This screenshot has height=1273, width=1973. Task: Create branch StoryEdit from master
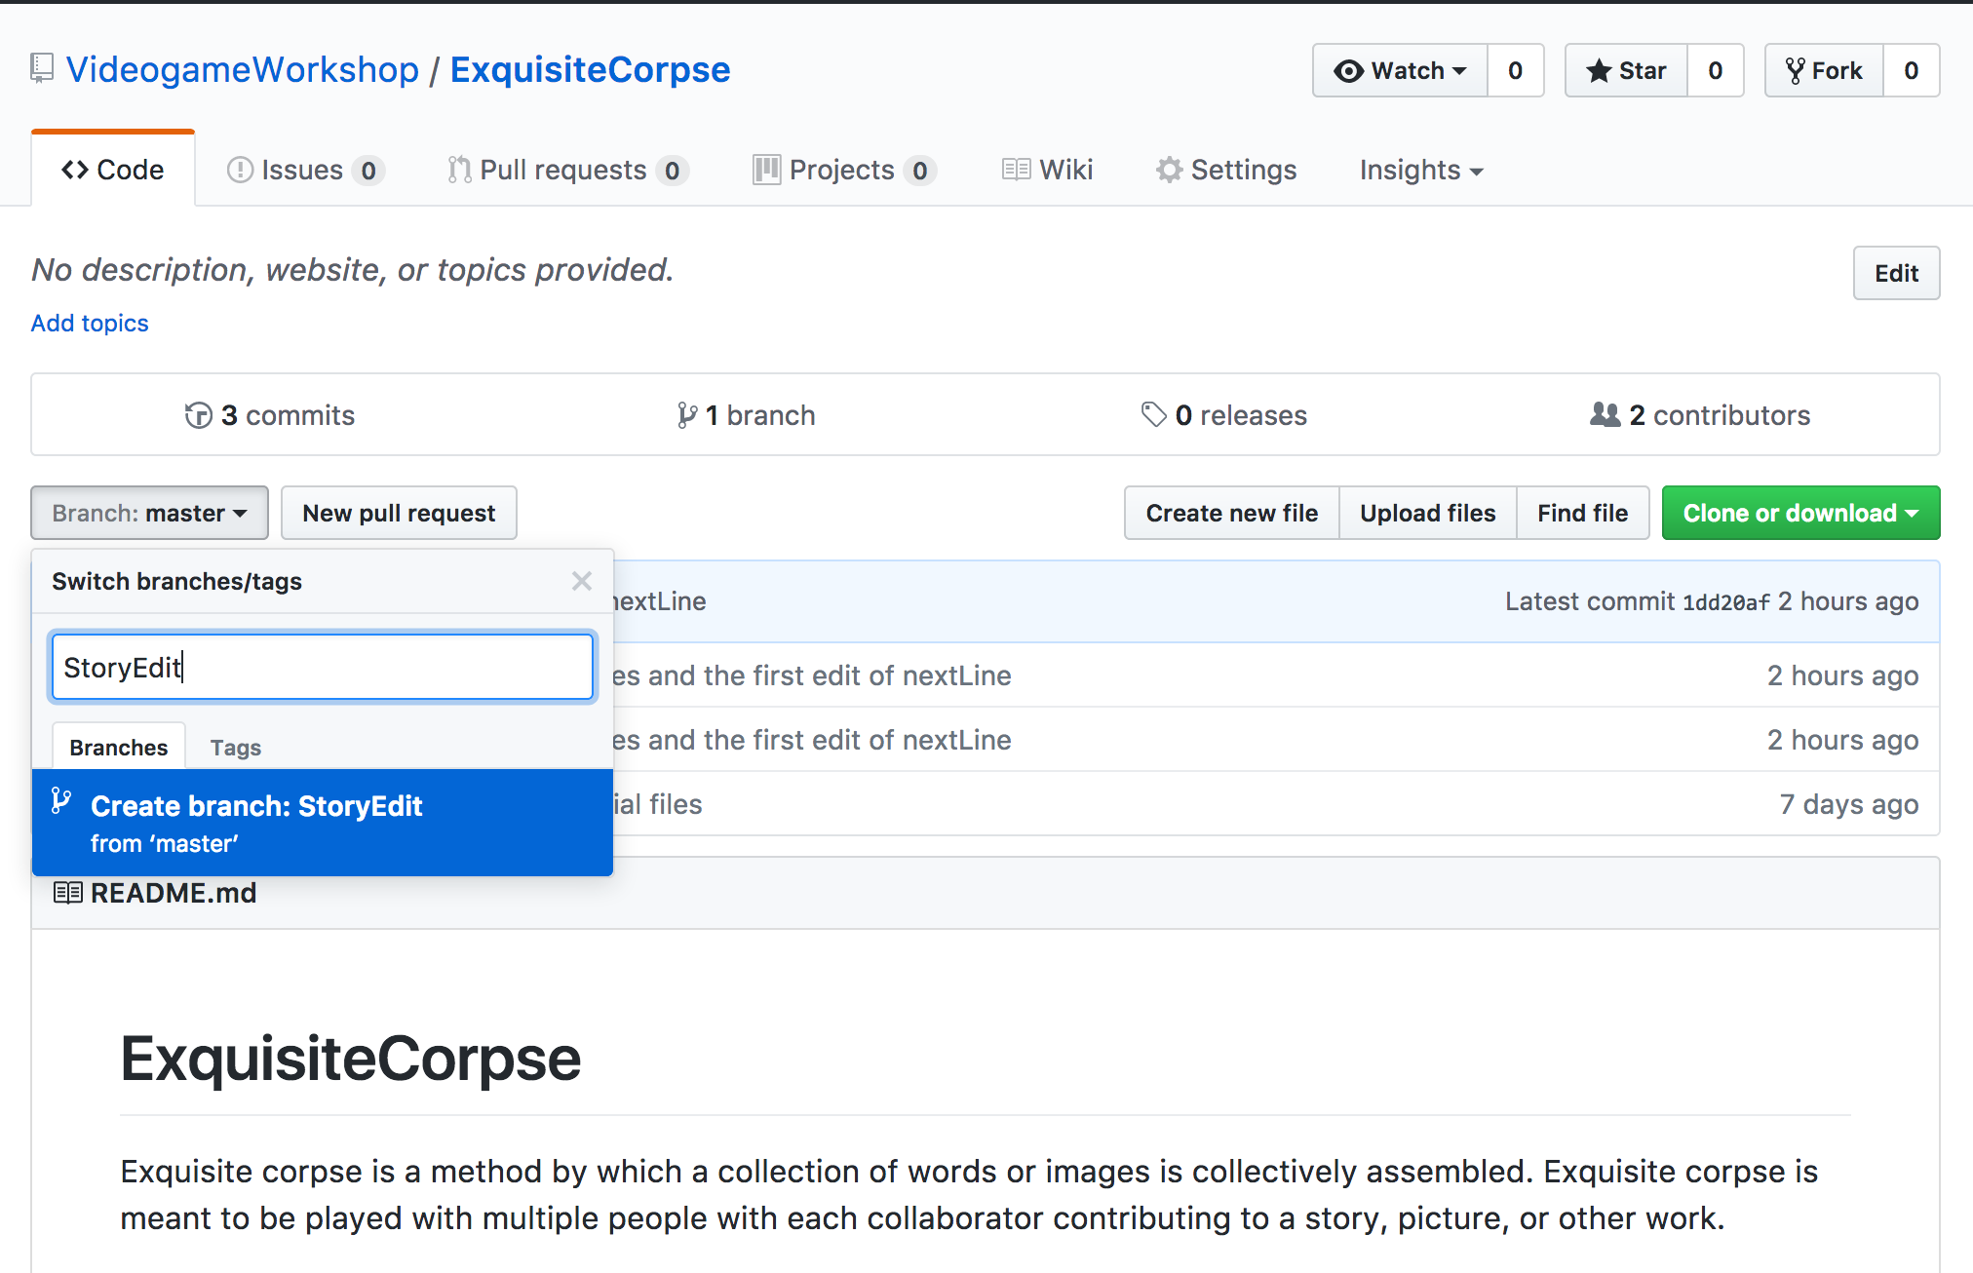point(323,823)
